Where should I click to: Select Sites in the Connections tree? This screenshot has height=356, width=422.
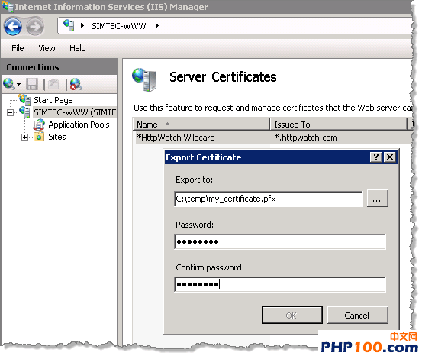[x=57, y=137]
